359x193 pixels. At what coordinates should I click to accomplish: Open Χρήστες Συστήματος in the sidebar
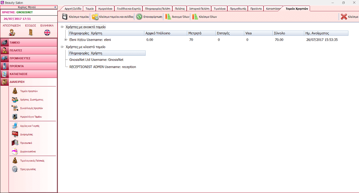point(15,100)
